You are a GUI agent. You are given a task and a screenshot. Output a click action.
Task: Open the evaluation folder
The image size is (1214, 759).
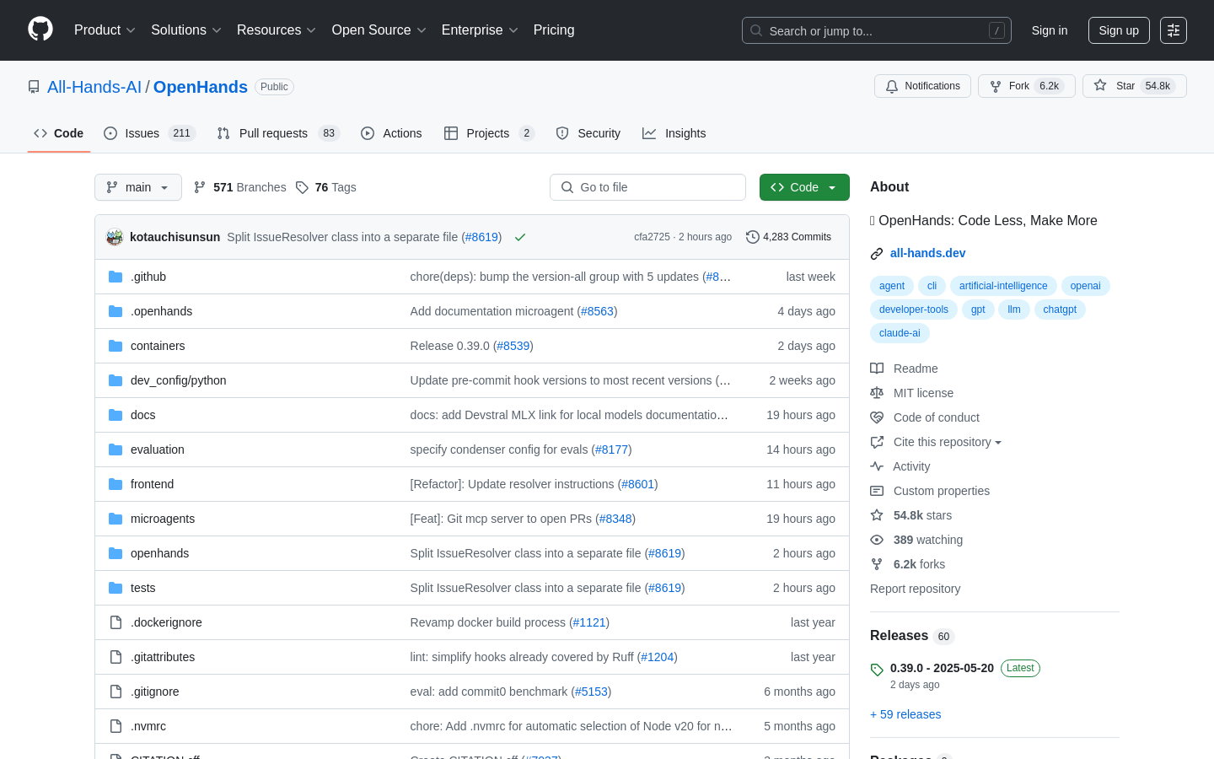(157, 449)
